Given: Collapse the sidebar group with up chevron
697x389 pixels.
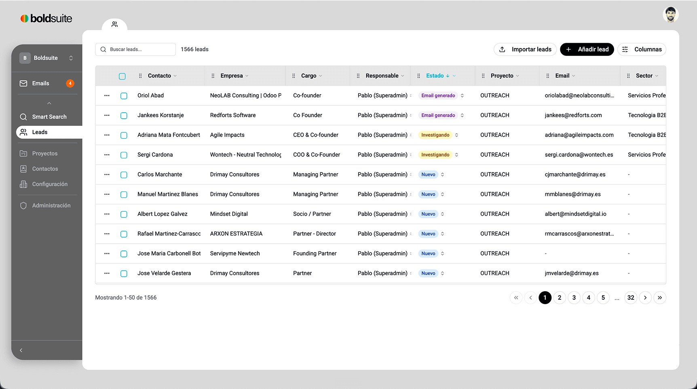Looking at the screenshot, I should (x=49, y=103).
